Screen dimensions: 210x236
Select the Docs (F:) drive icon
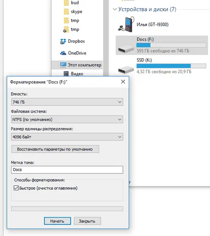[126, 49]
